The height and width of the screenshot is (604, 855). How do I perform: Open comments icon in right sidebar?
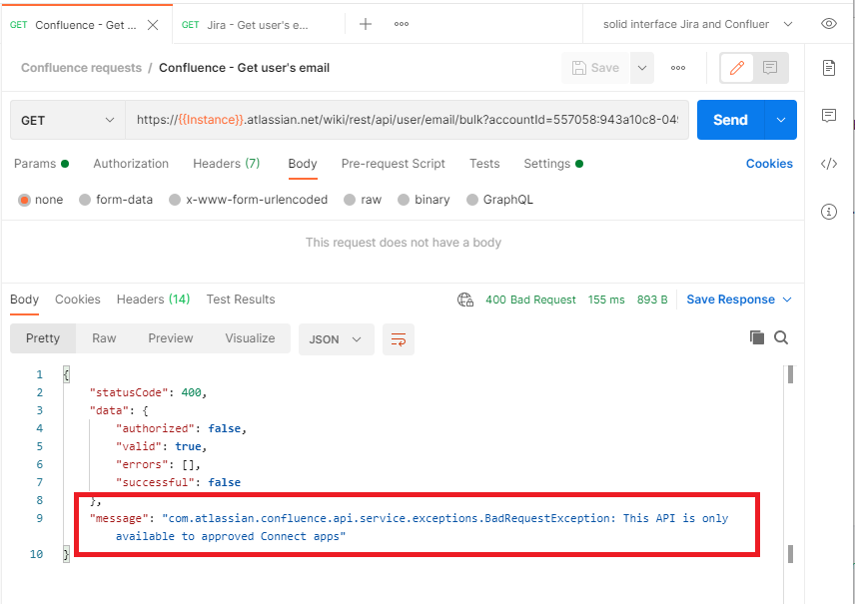829,116
